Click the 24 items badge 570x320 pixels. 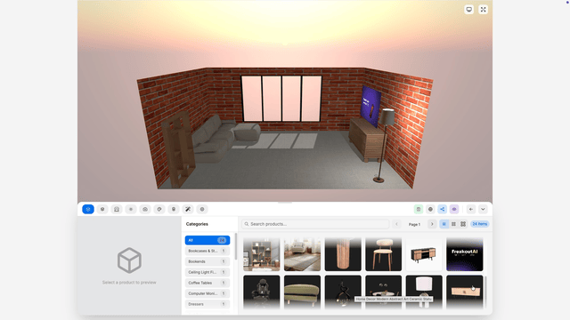click(x=479, y=224)
